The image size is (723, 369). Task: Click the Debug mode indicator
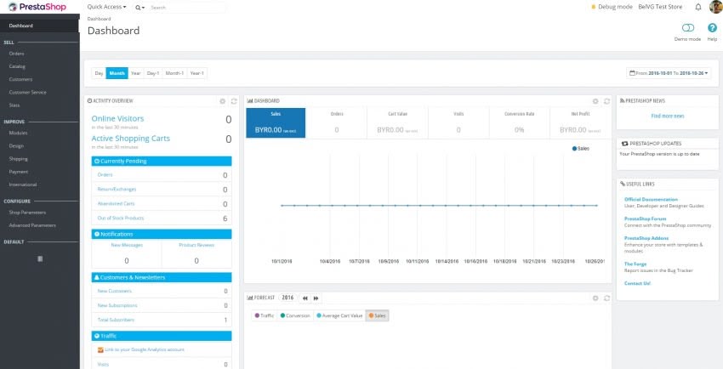pyautogui.click(x=612, y=7)
